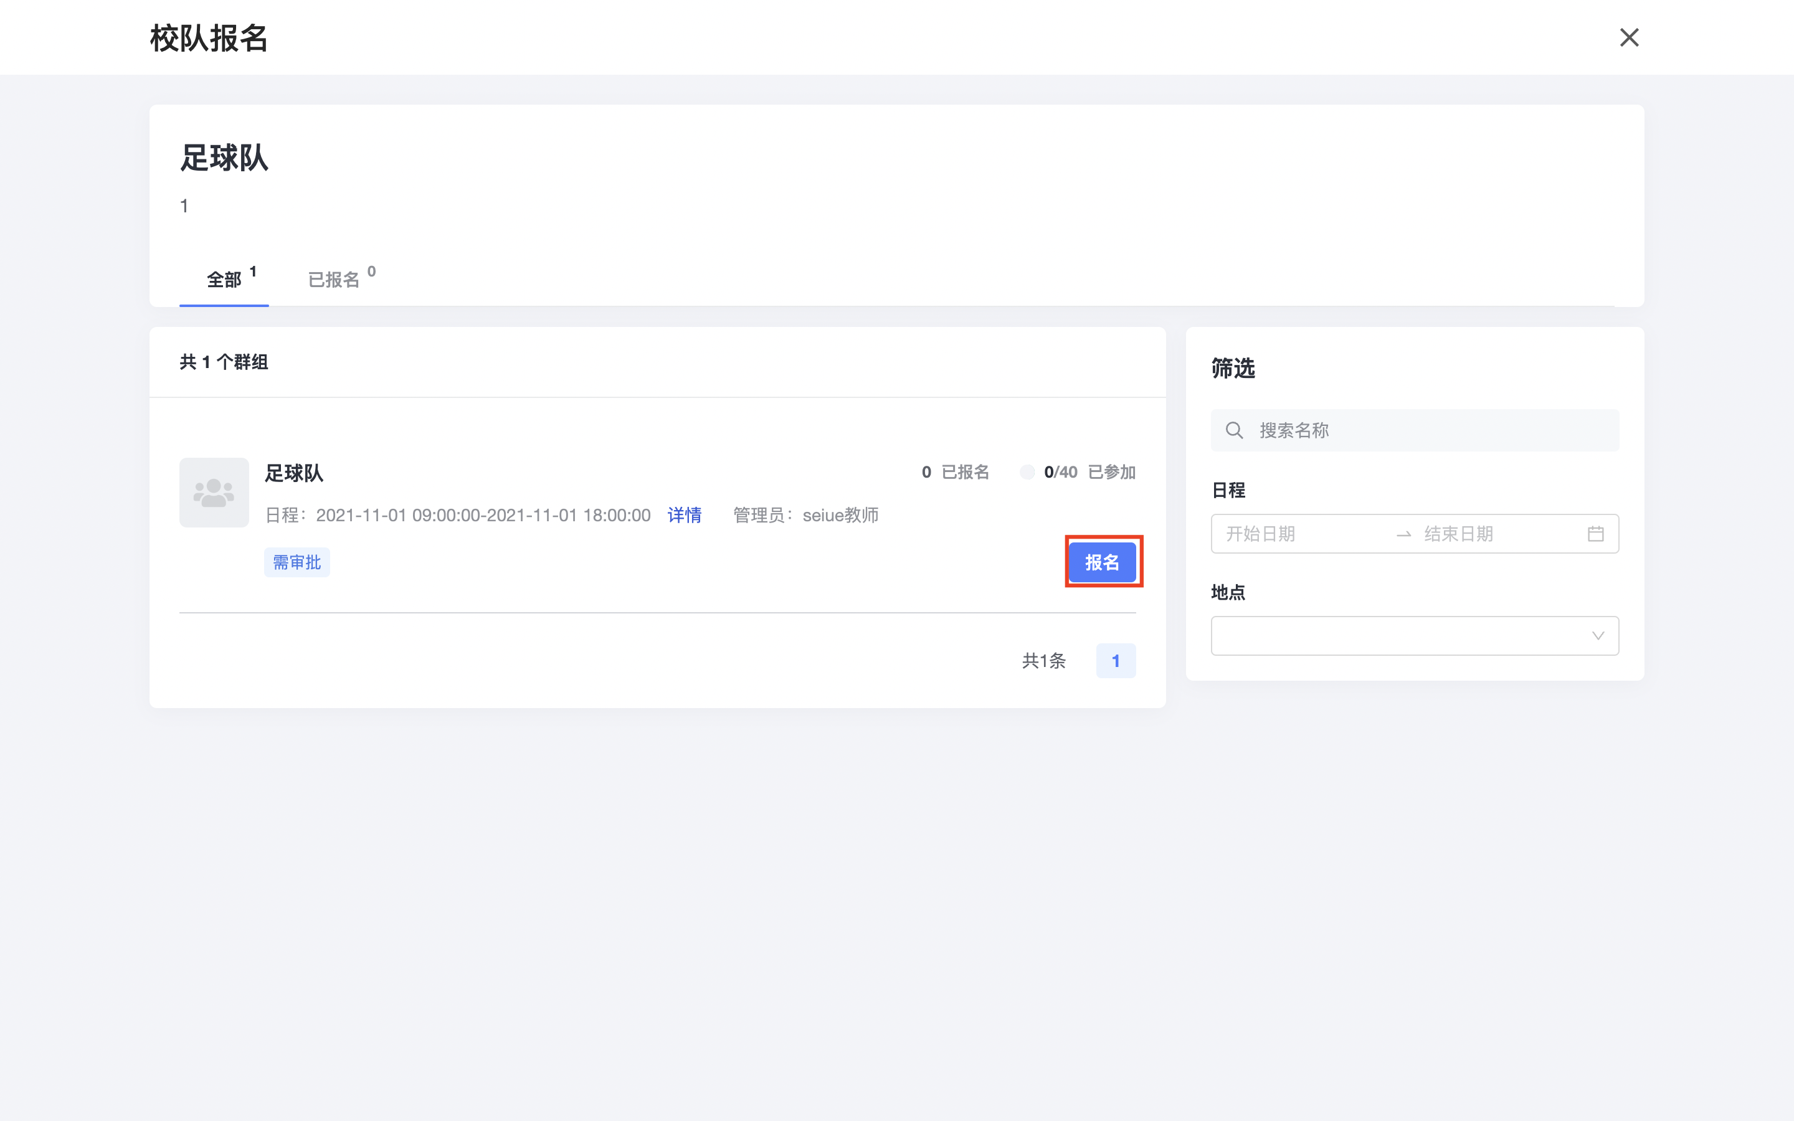Select page 1 in pagination
Image resolution: width=1794 pixels, height=1121 pixels.
[1116, 661]
